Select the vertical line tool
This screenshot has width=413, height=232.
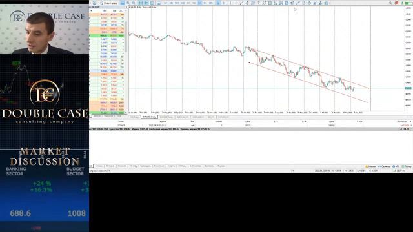(230, 3)
